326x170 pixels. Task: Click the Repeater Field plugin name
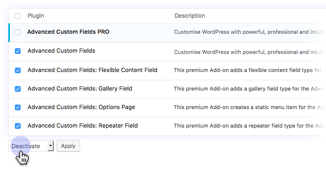pos(83,126)
